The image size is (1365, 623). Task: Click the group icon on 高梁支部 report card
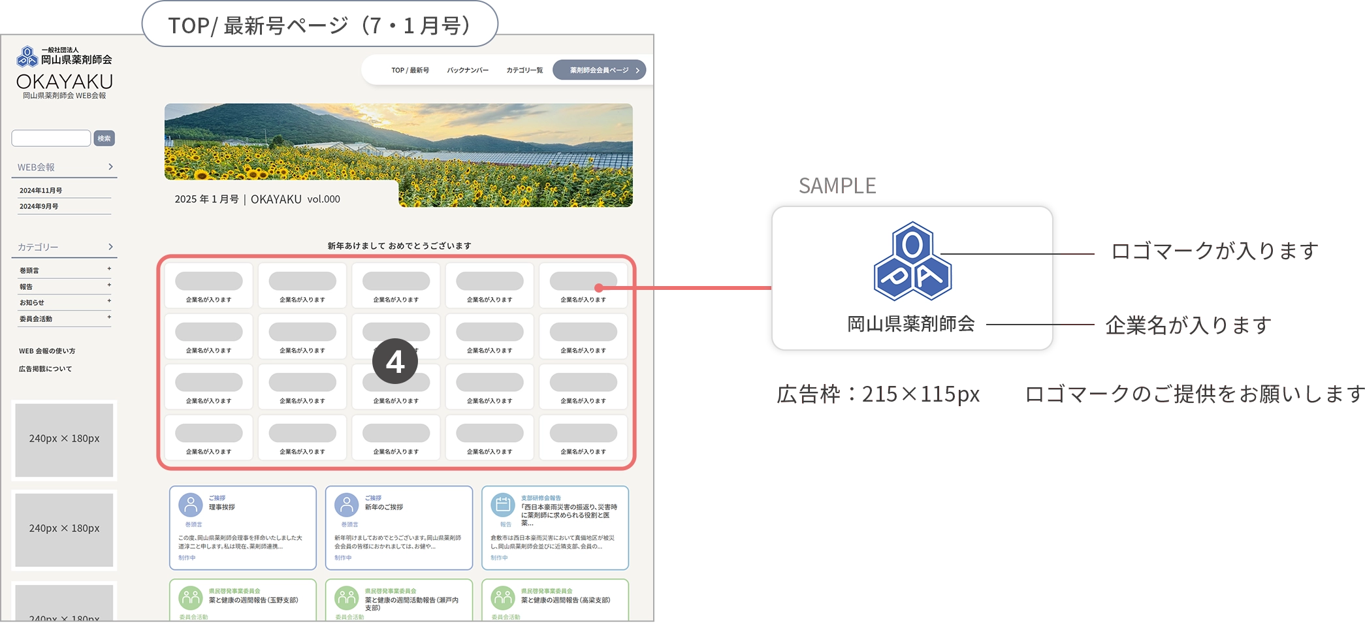tap(503, 598)
